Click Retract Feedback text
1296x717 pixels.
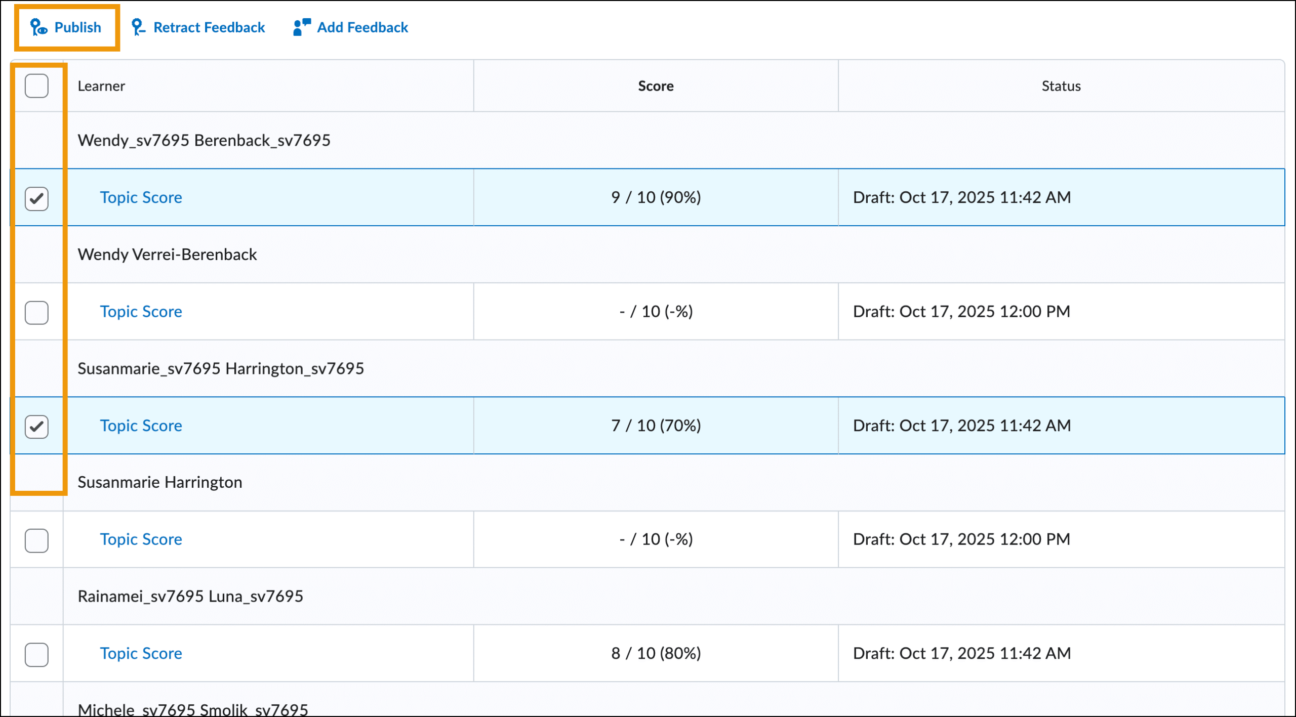[209, 27]
